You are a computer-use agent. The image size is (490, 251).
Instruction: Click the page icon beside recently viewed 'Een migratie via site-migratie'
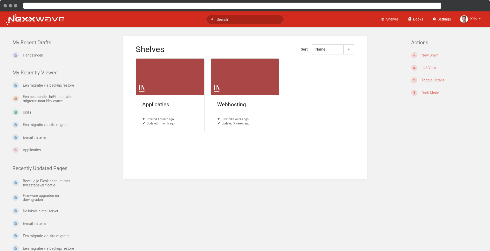[16, 125]
